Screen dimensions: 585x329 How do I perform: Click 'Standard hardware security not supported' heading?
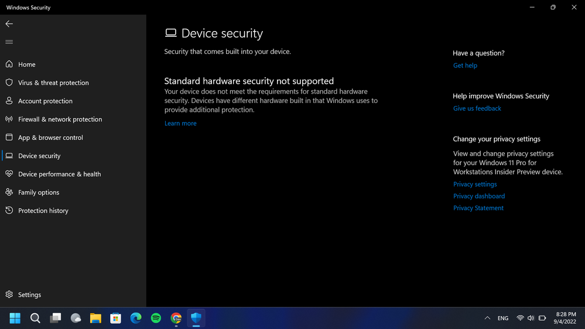coord(249,81)
